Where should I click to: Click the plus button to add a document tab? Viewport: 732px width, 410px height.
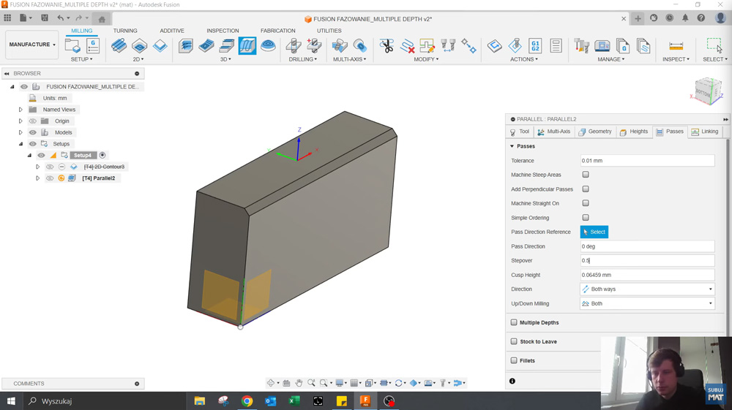(638, 19)
